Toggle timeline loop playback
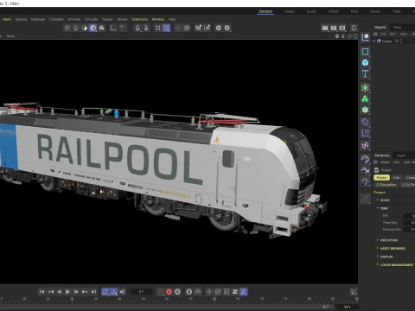 [x=105, y=292]
